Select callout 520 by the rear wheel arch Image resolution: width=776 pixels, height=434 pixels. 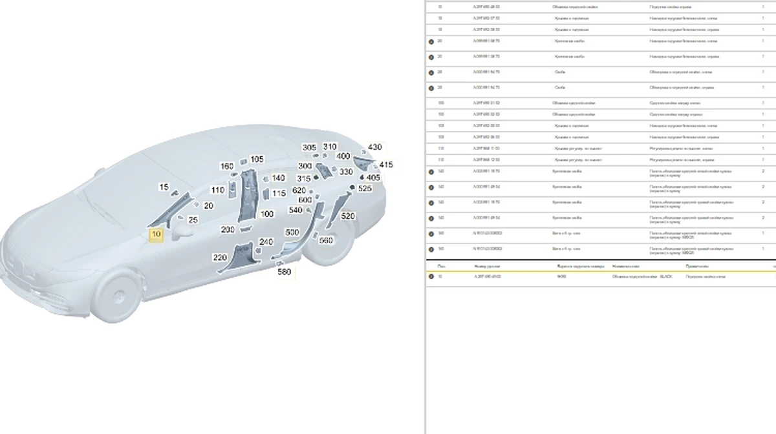pos(347,216)
